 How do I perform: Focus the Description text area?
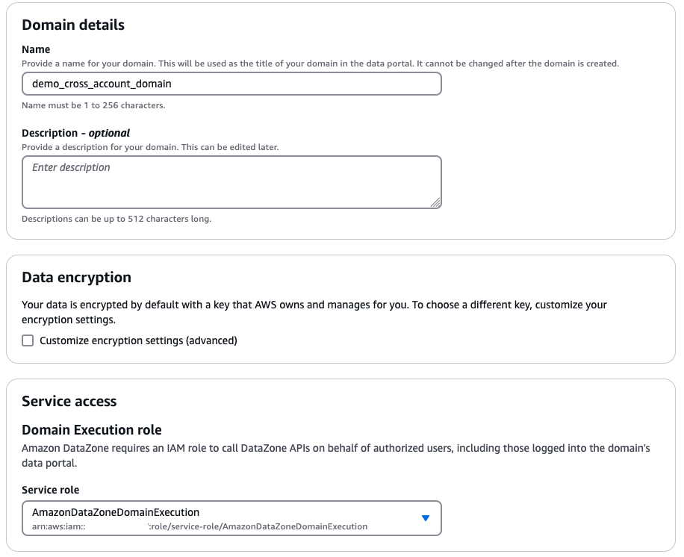[231, 181]
